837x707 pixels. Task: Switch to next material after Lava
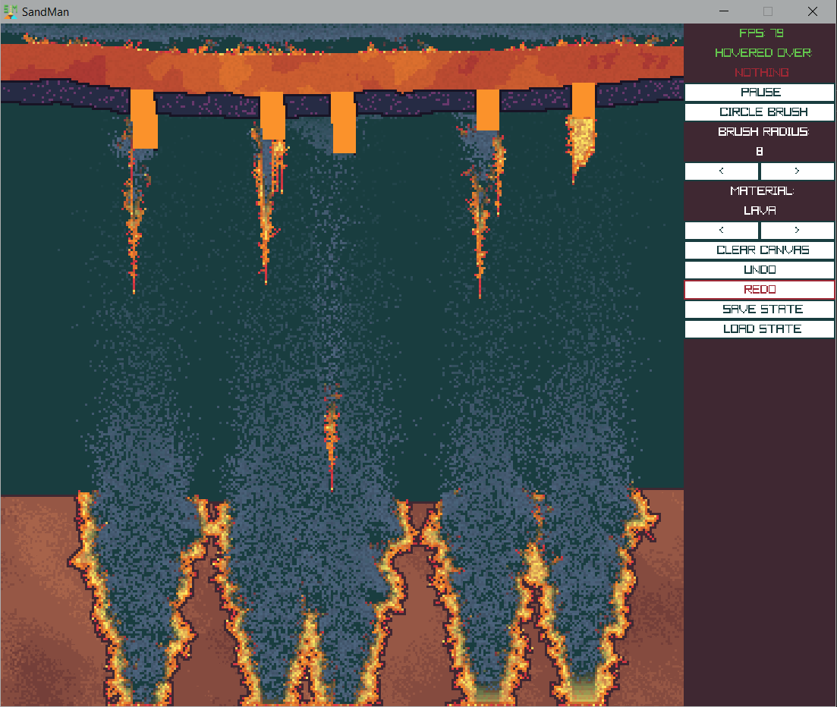coord(797,231)
